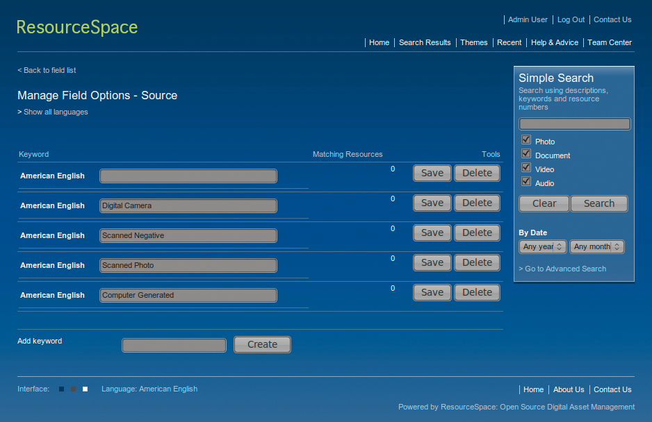Open Team Center
The width and height of the screenshot is (652, 422).
pos(610,42)
